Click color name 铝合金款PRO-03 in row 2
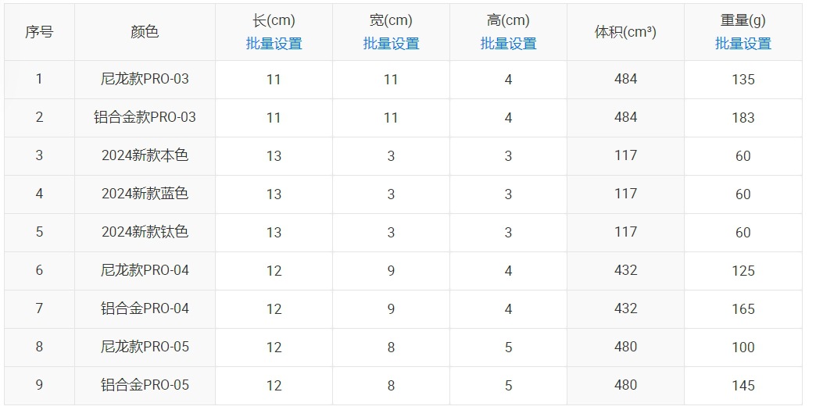This screenshot has height=417, width=816. point(145,117)
